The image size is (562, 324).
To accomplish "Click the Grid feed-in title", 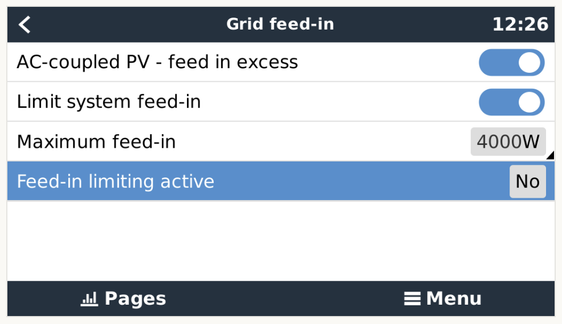I will [280, 24].
